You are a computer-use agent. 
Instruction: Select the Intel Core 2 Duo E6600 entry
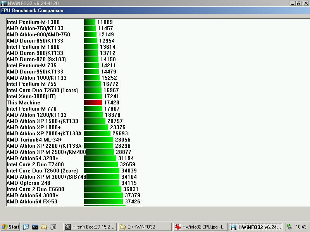click(35, 189)
